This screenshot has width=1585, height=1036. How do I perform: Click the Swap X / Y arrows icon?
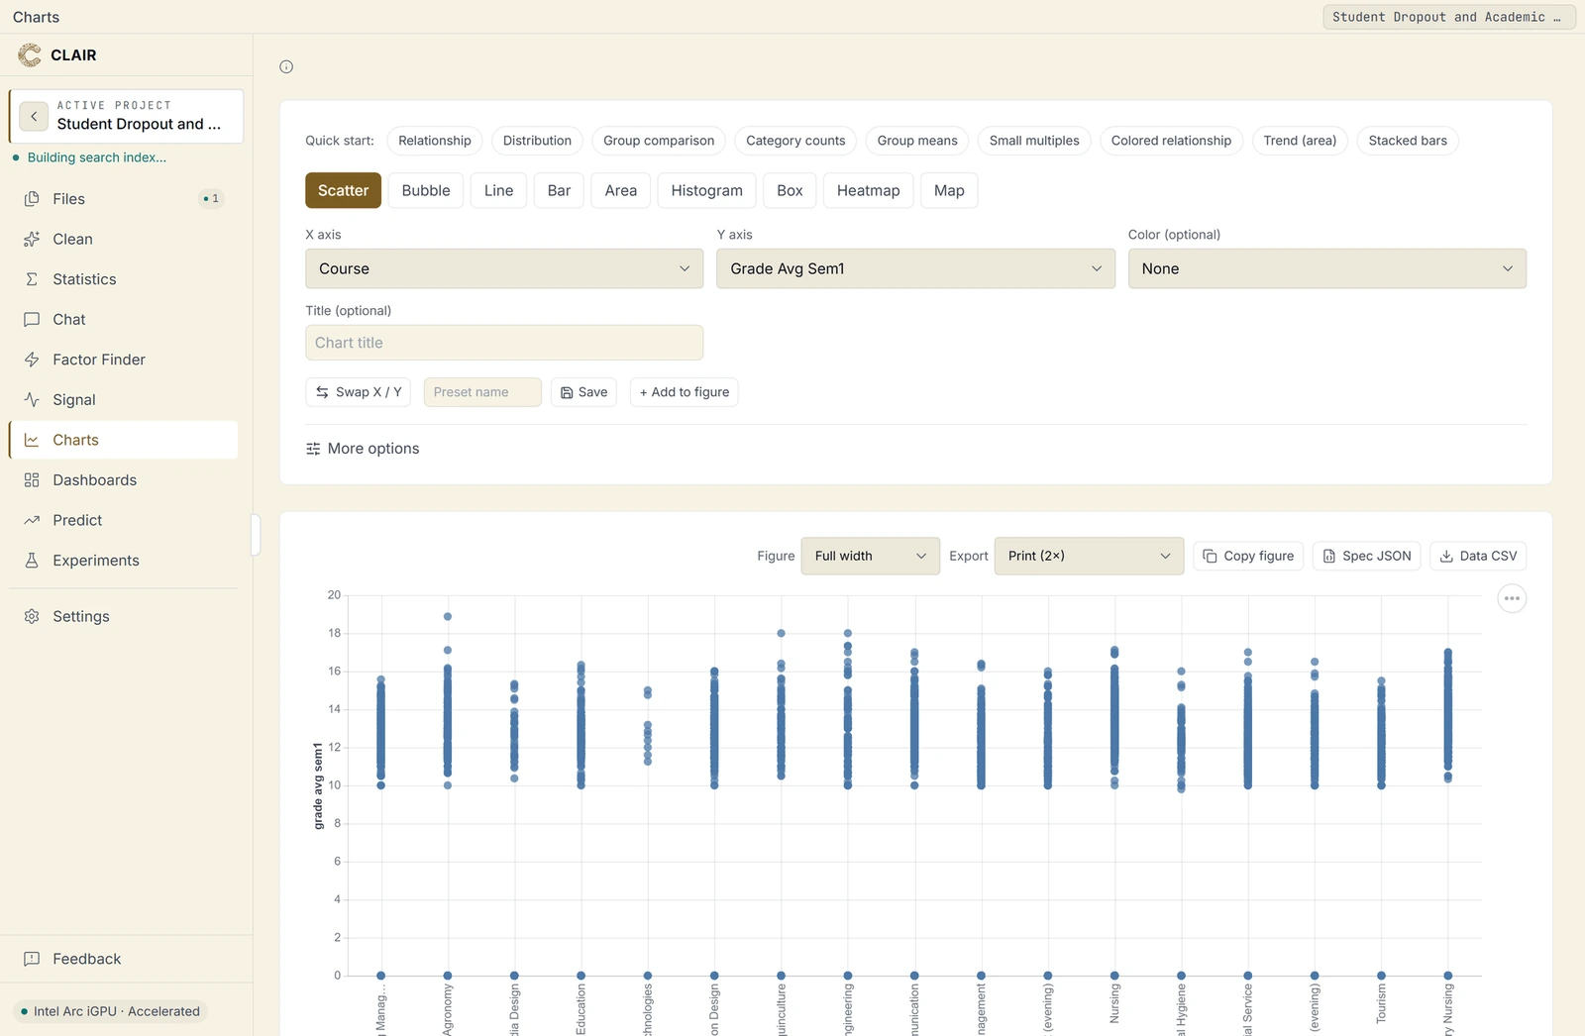point(322,392)
